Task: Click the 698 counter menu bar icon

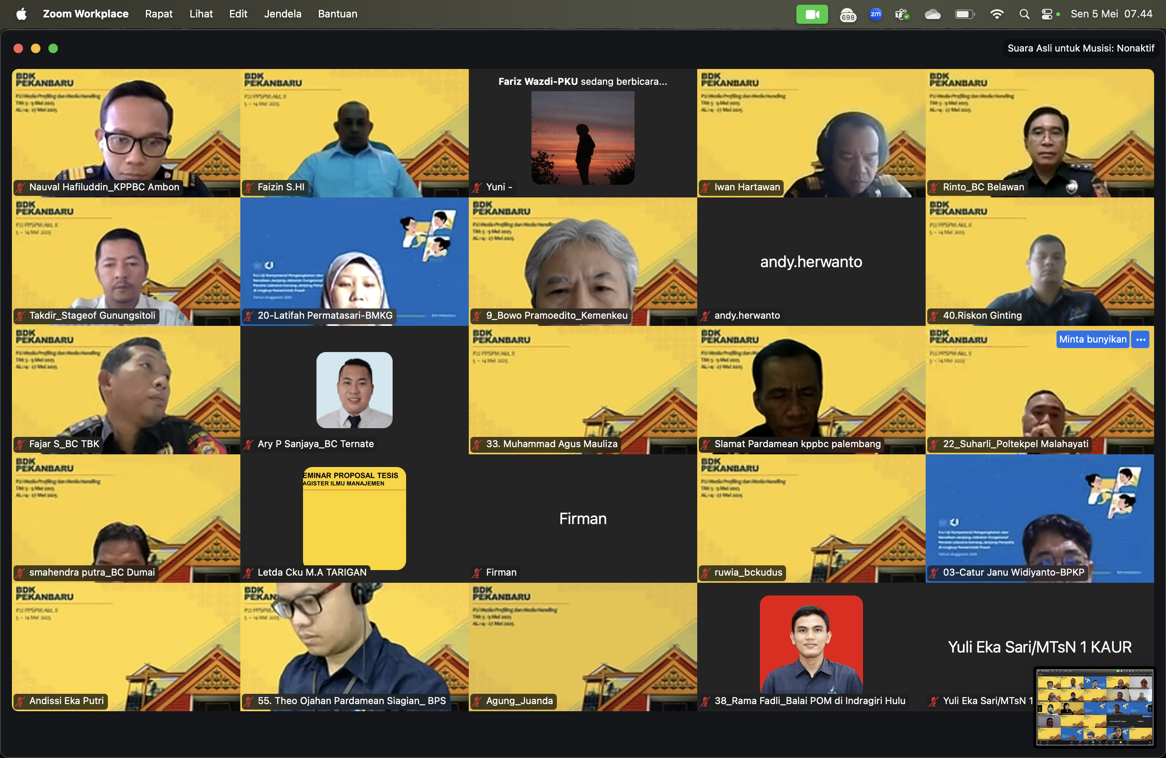Action: (848, 15)
